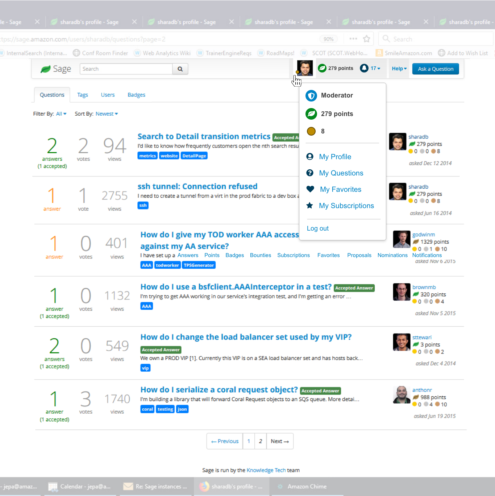The height and width of the screenshot is (496, 495).
Task: Click the 'todworker' tag
Action: [167, 265]
